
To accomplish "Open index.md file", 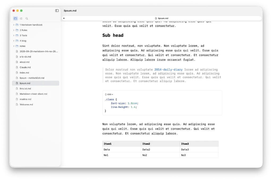I will click(x=24, y=73).
